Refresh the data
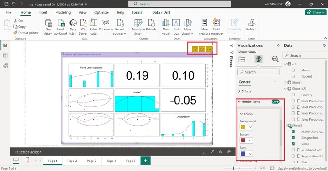The image size is (328, 171). tap(151, 25)
